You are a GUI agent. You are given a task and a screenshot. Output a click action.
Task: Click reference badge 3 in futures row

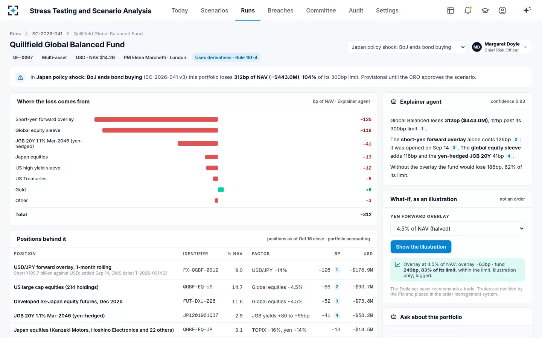337,301
